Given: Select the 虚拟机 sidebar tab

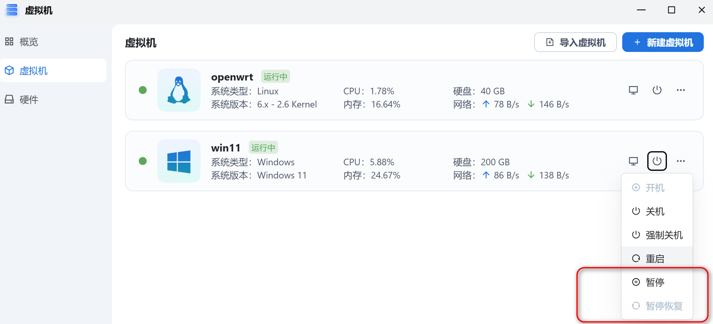Looking at the screenshot, I should pos(33,71).
